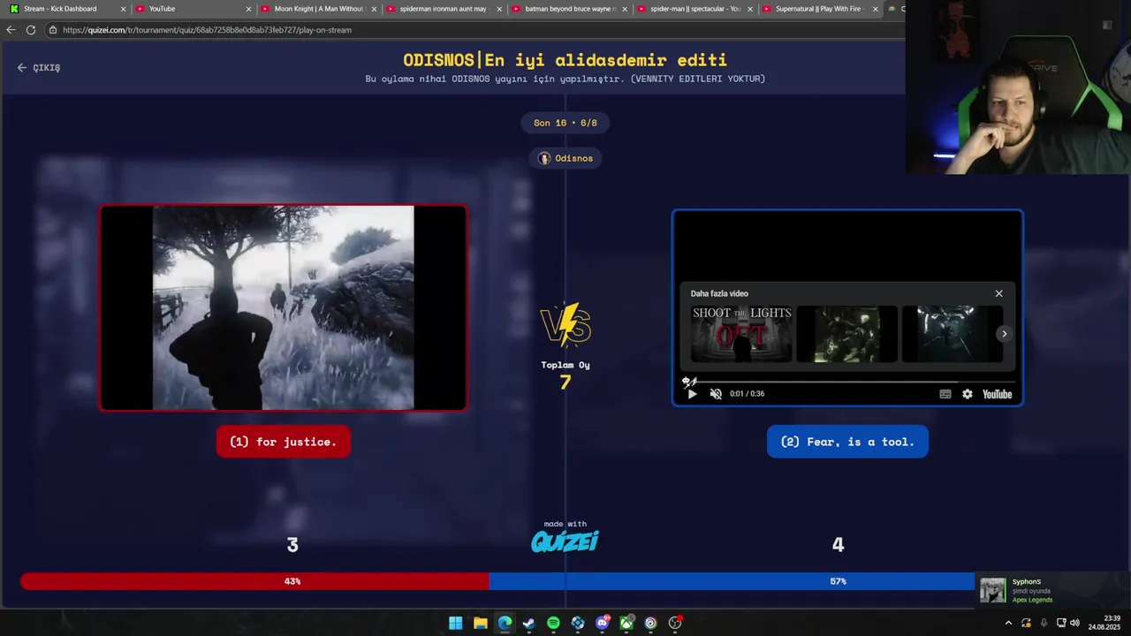Open the SHOOT THE LIGHTS OUT video suggestion
1131x636 pixels.
pos(740,334)
